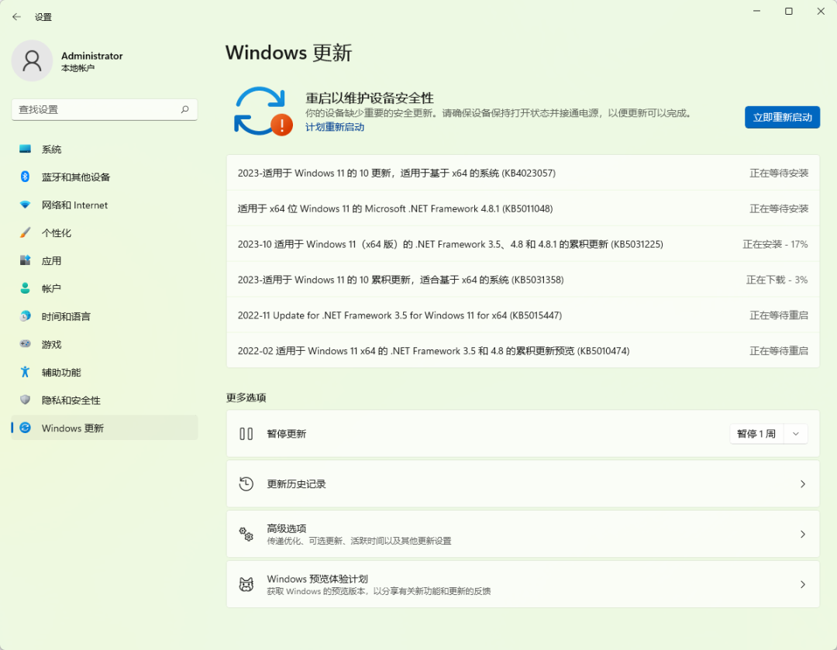Click the Administrator account name
This screenshot has height=650, width=837.
pos(91,56)
